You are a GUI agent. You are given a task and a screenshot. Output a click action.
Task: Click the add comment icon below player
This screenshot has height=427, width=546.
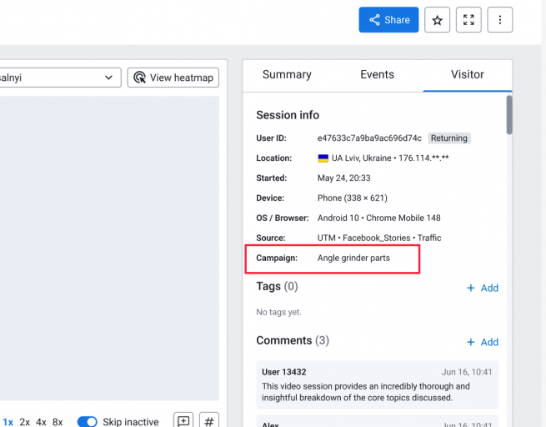(183, 420)
